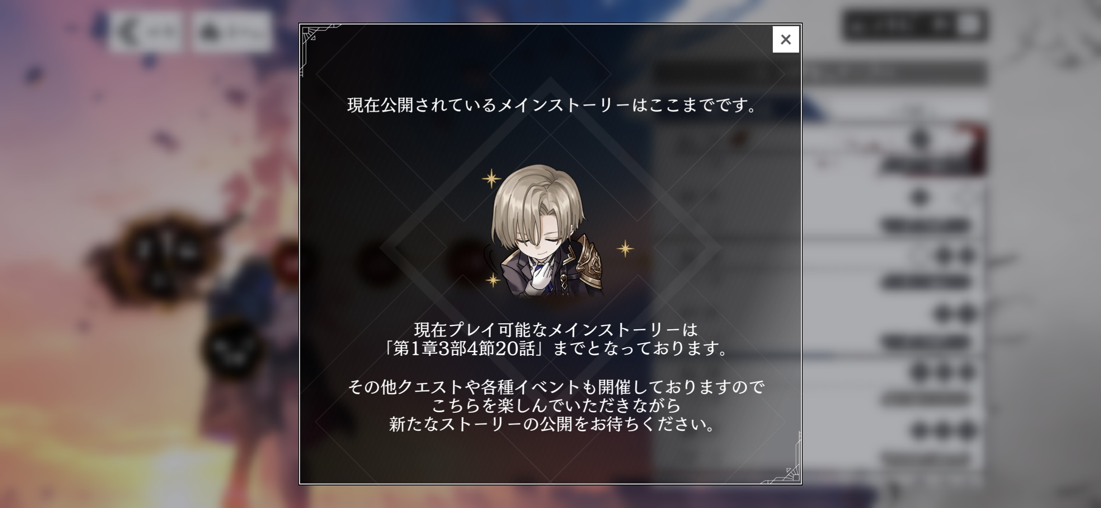Click the line 新たなストーリーの公開をお待ちください。
Image resolution: width=1101 pixels, height=508 pixels.
(551, 424)
